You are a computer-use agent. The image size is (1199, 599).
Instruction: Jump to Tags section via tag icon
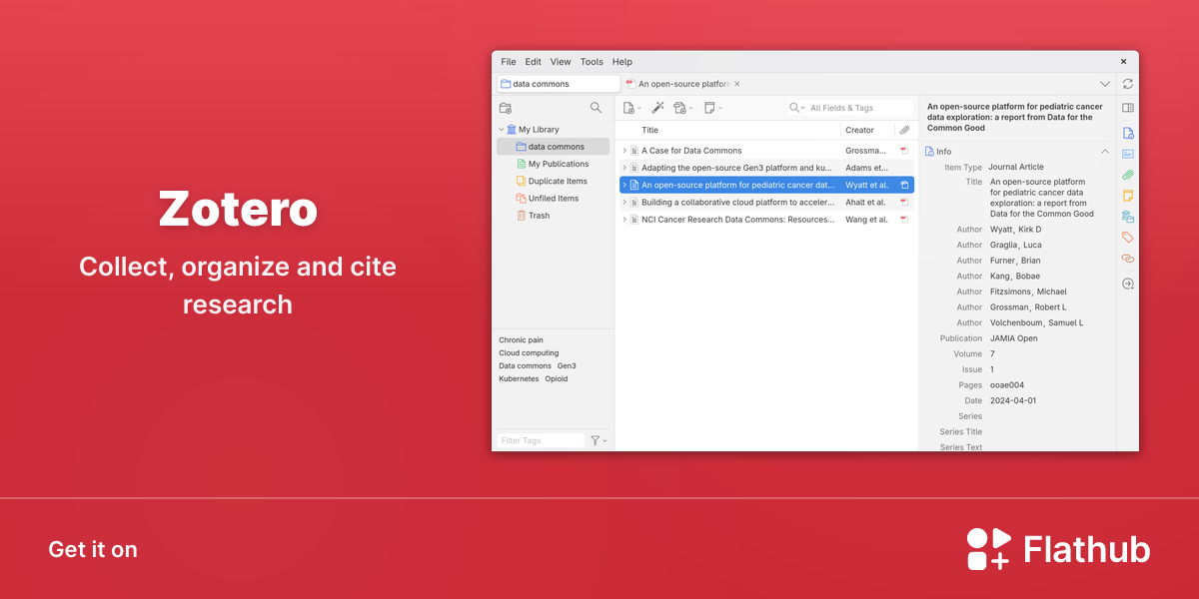[x=1128, y=238]
